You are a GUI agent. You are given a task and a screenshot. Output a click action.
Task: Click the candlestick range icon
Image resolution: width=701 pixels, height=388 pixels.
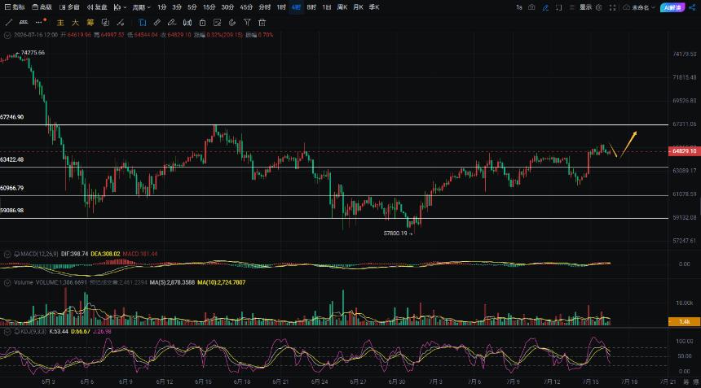click(x=187, y=22)
